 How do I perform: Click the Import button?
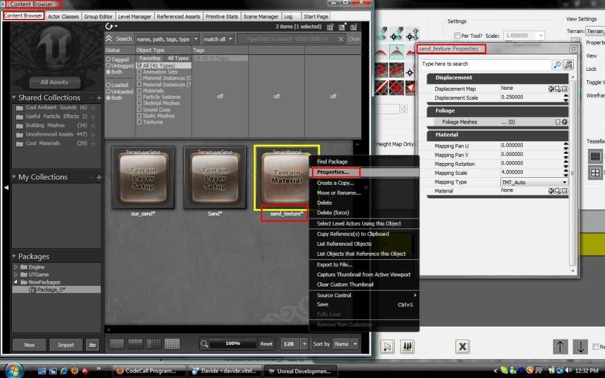[x=66, y=345]
